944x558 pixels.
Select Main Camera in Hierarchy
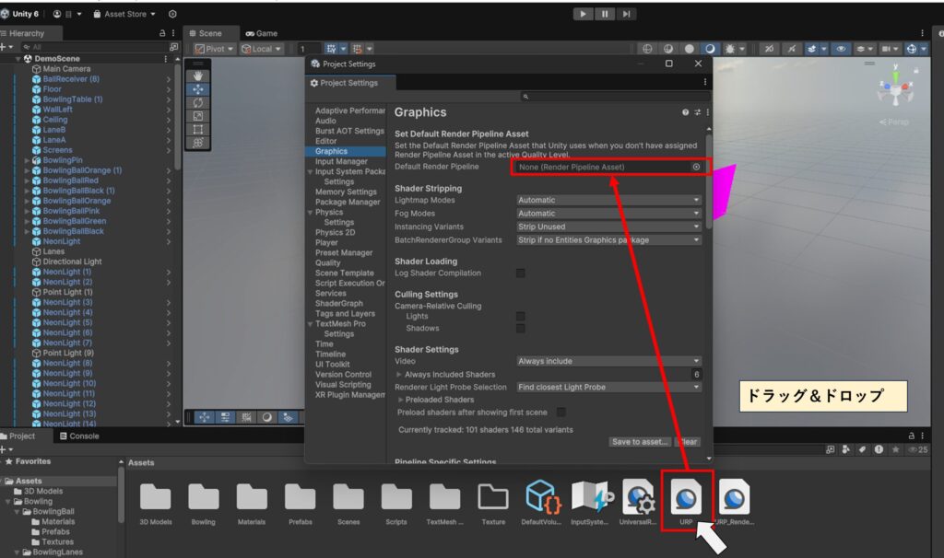click(66, 69)
